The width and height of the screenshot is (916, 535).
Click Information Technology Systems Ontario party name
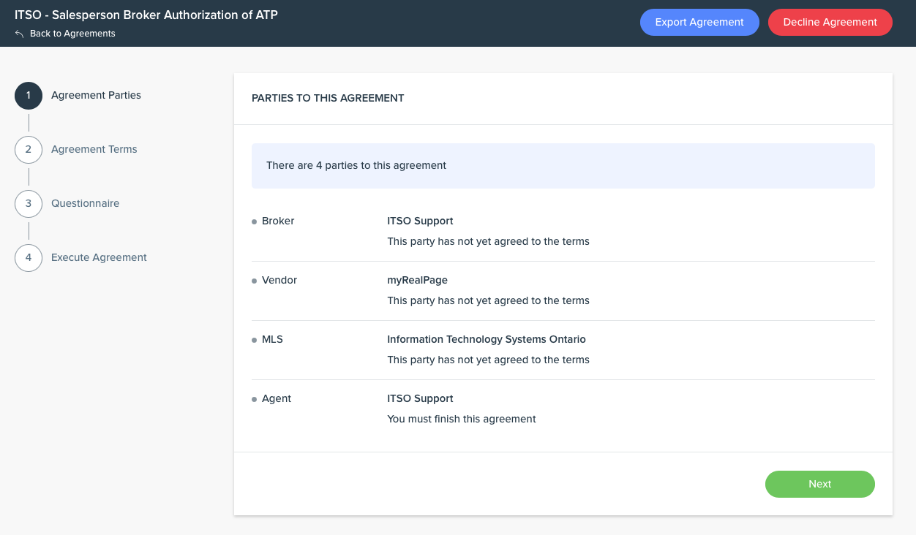pos(486,339)
